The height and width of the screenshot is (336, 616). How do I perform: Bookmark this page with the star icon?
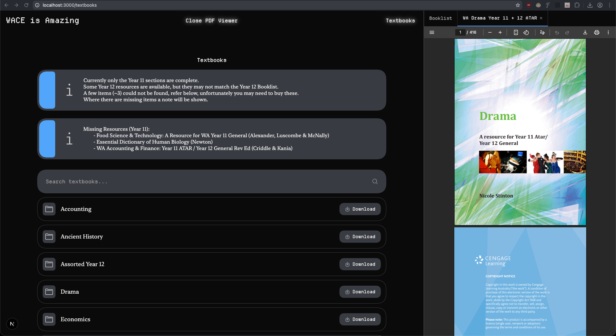click(x=518, y=5)
